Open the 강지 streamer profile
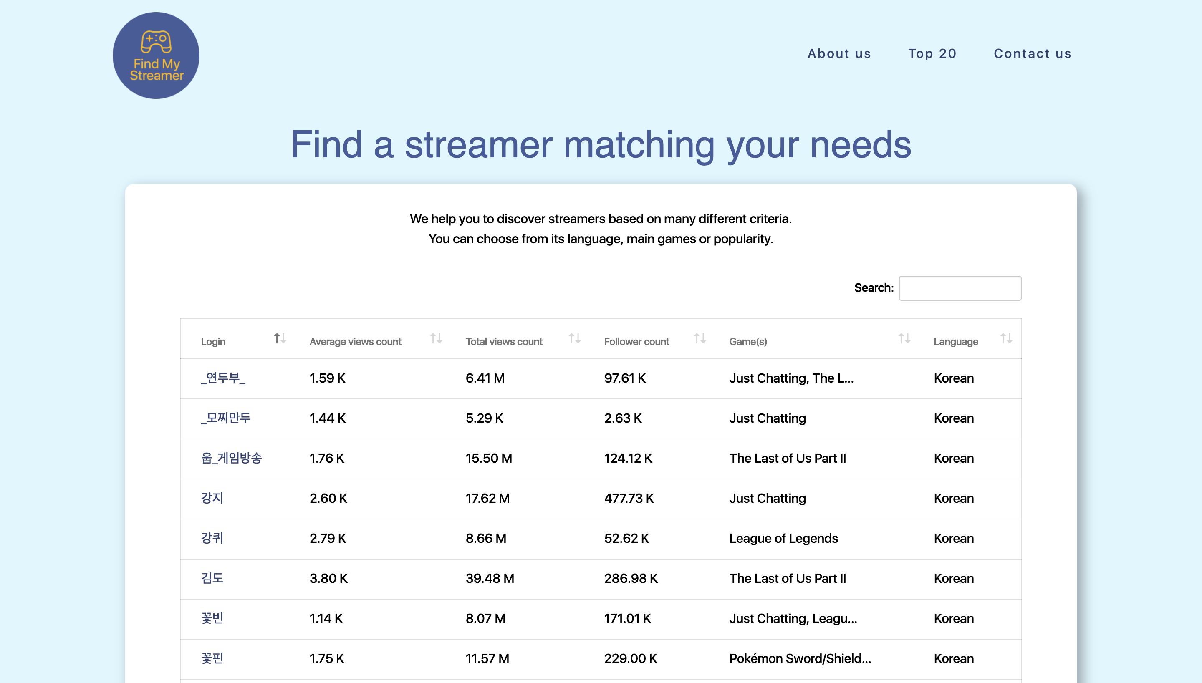Screen dimensions: 1202x683 (212, 499)
